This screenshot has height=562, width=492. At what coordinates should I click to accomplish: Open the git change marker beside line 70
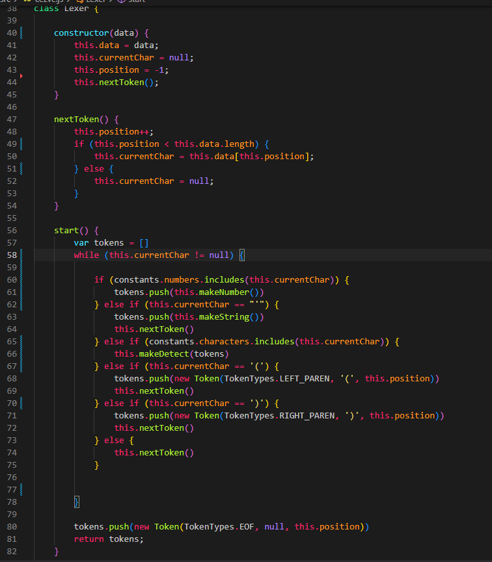coord(21,403)
